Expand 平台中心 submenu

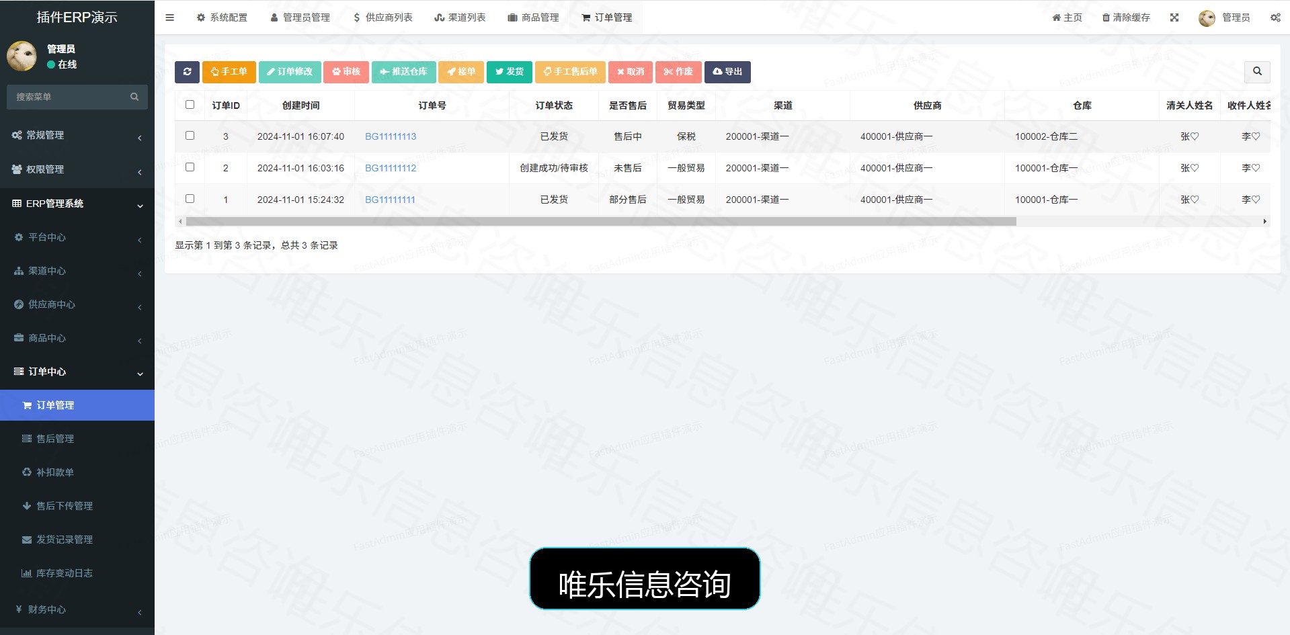(77, 237)
